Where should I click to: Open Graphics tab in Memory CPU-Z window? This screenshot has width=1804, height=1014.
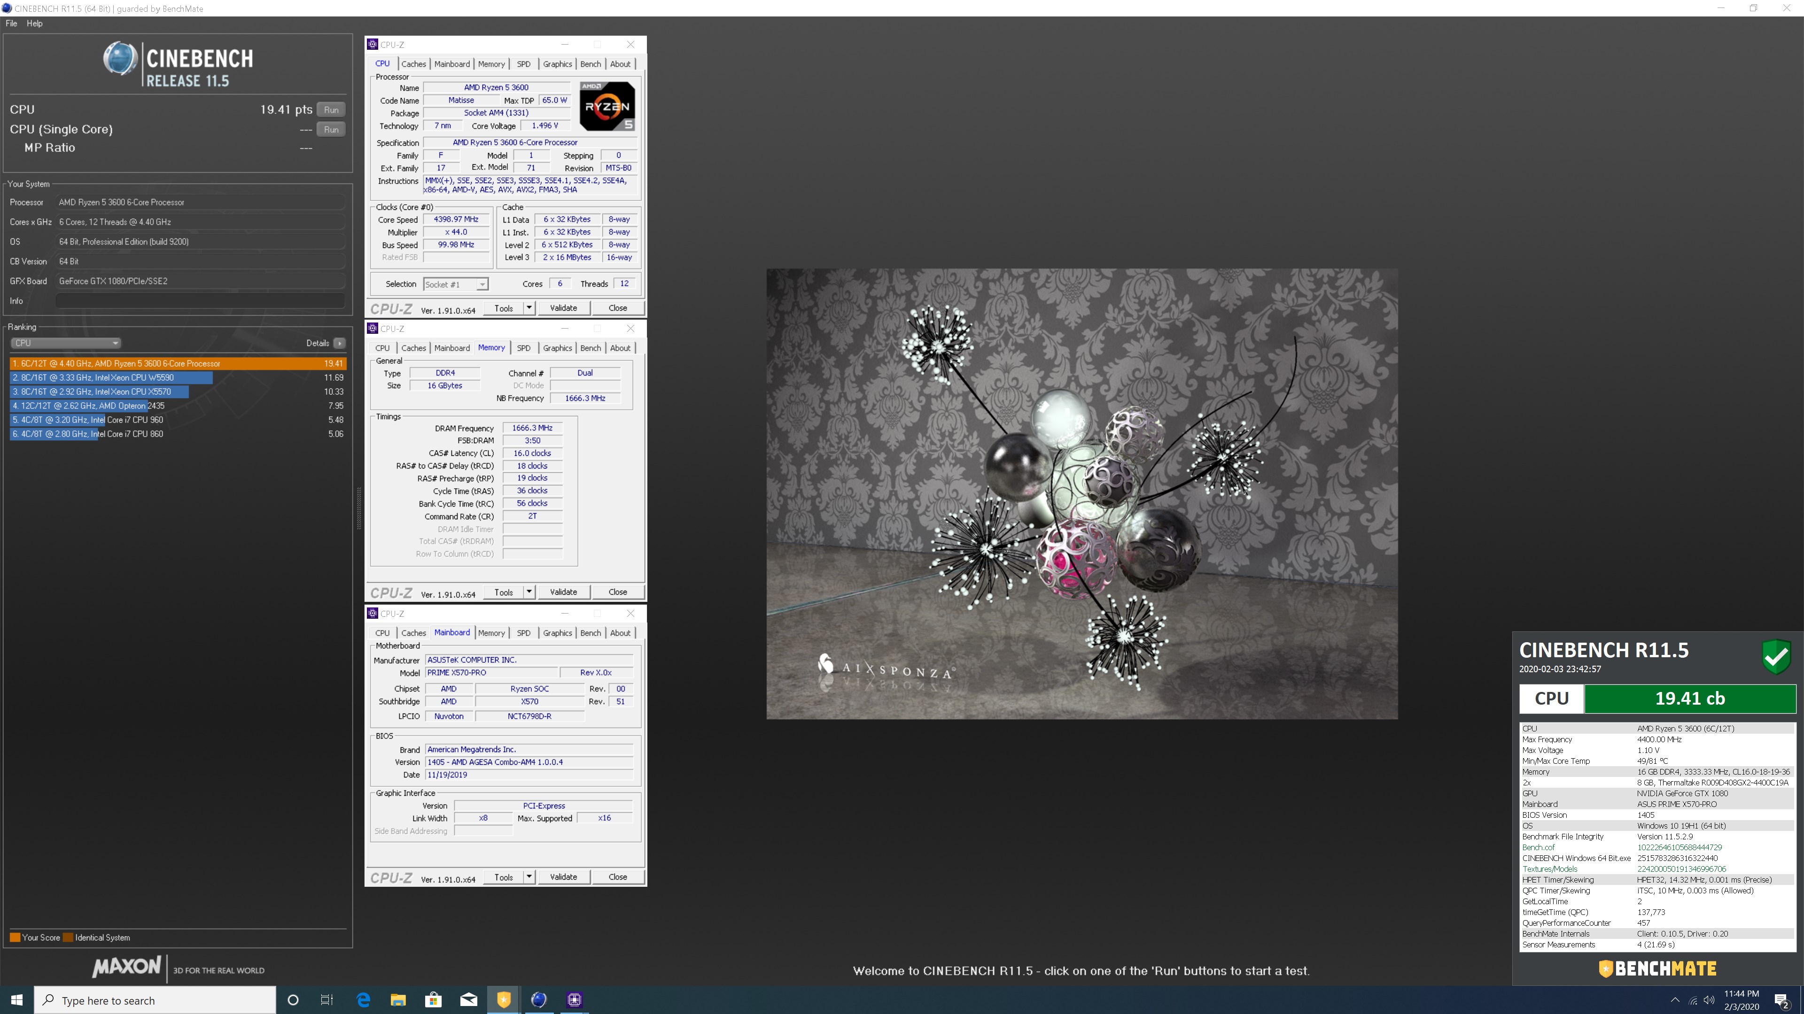click(x=558, y=348)
